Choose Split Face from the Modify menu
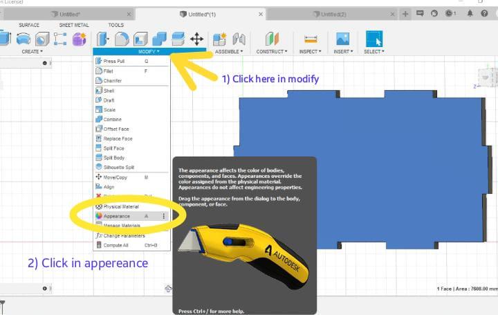 click(131, 148)
